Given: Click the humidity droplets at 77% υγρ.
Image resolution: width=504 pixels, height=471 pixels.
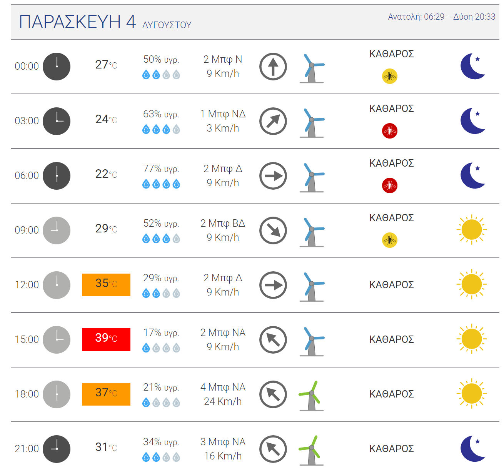Looking at the screenshot, I should pos(161,184).
